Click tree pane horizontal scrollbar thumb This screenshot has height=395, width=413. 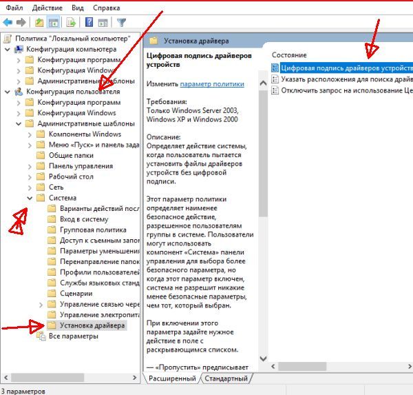coord(47,378)
